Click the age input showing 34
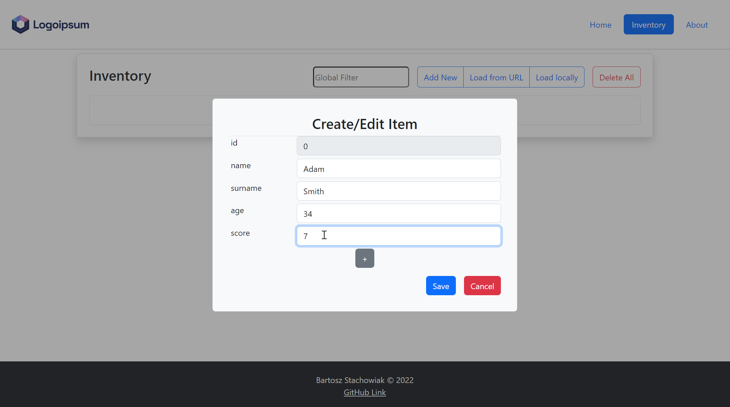The image size is (730, 407). [398, 213]
